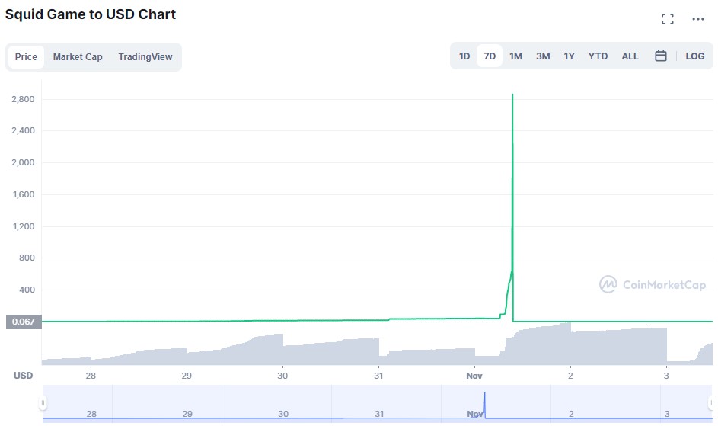Click the 1,200 y-axis label
This screenshot has width=718, height=426.
[24, 226]
